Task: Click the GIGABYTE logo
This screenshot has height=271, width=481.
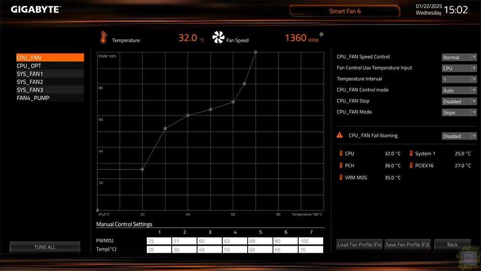Action: tap(36, 10)
